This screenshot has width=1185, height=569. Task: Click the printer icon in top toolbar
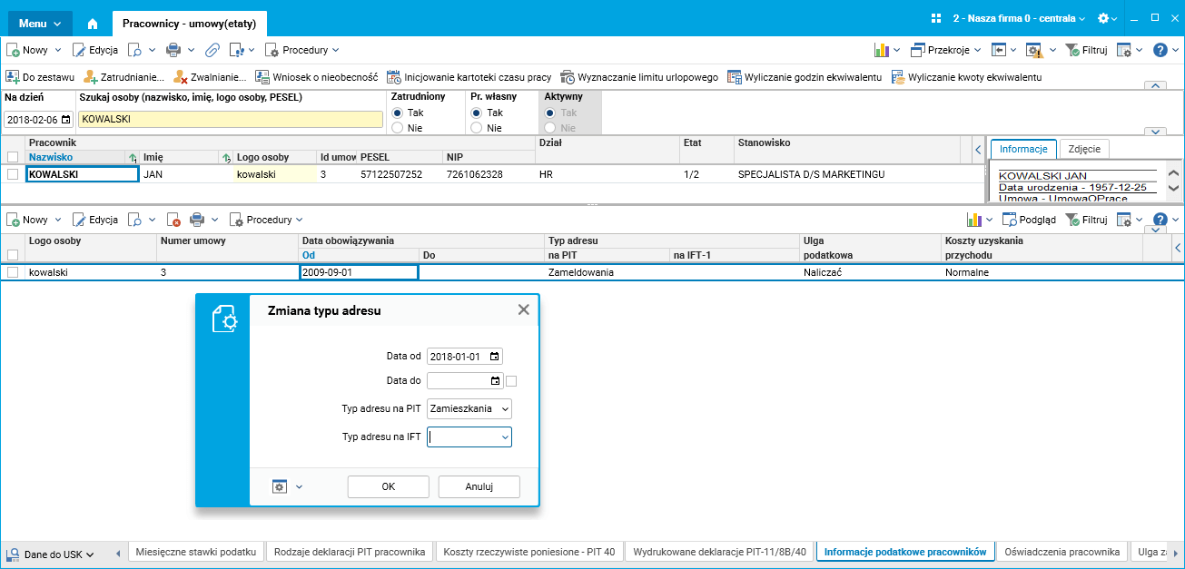173,50
